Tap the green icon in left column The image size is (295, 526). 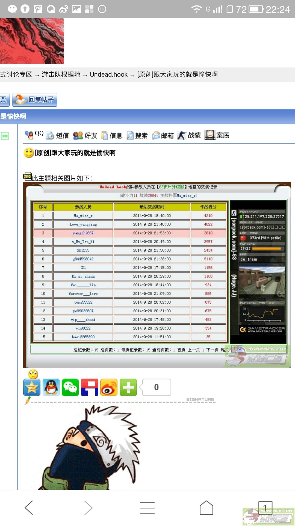point(5,136)
